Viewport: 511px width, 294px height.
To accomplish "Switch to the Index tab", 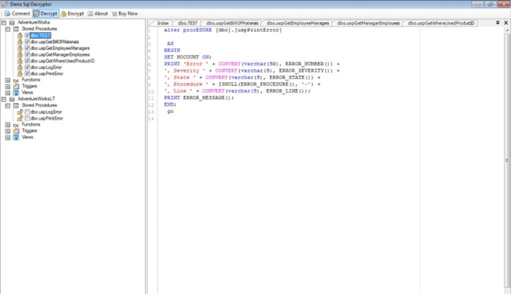I will point(163,23).
